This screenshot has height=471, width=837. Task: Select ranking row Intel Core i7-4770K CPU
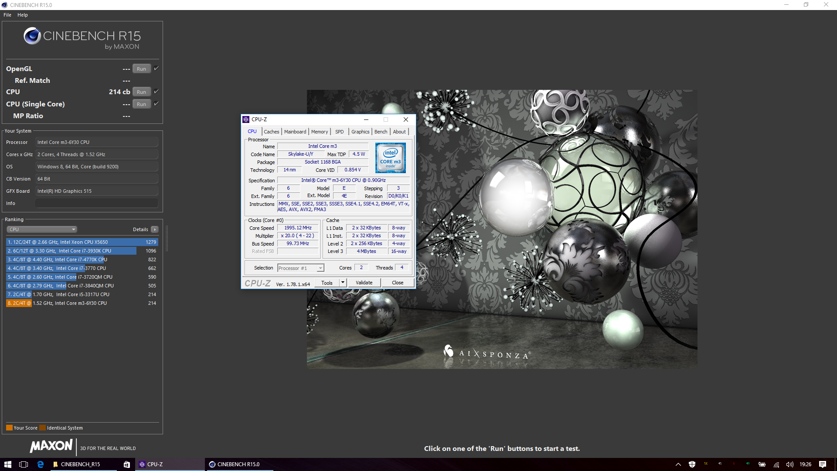point(82,259)
